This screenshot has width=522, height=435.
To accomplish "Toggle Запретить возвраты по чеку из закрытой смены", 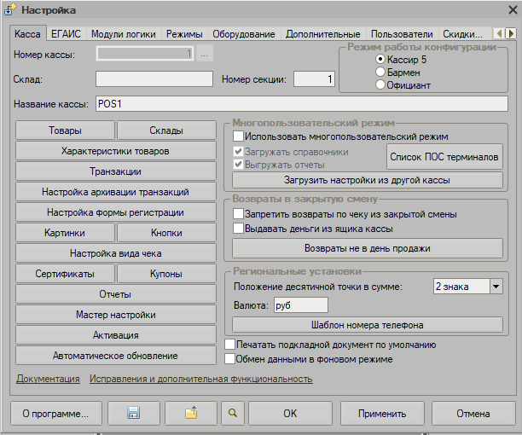I will [x=239, y=214].
